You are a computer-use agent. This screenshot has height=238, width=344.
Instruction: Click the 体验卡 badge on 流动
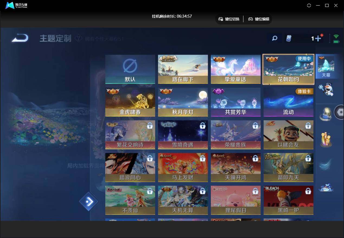pyautogui.click(x=304, y=91)
